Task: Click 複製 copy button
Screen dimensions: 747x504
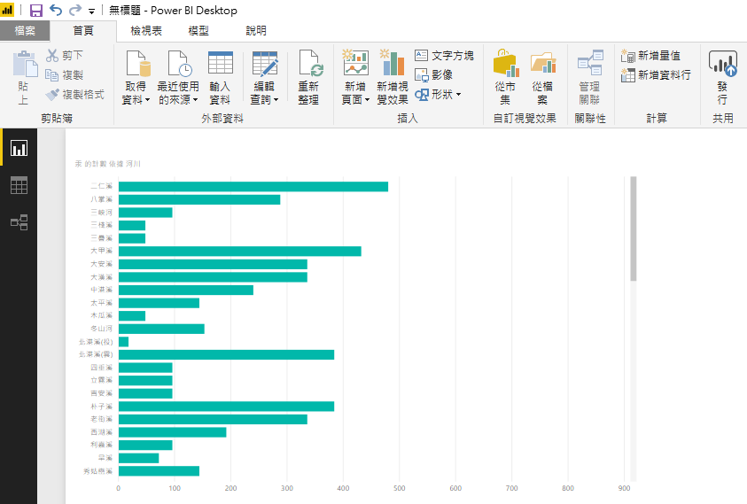Action: [x=65, y=74]
